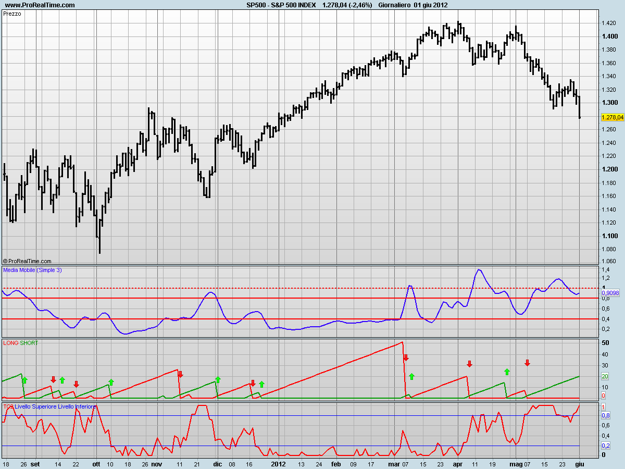The width and height of the screenshot is (625, 469).
Task: Click the 1.200 price axis label
Action: click(x=609, y=169)
